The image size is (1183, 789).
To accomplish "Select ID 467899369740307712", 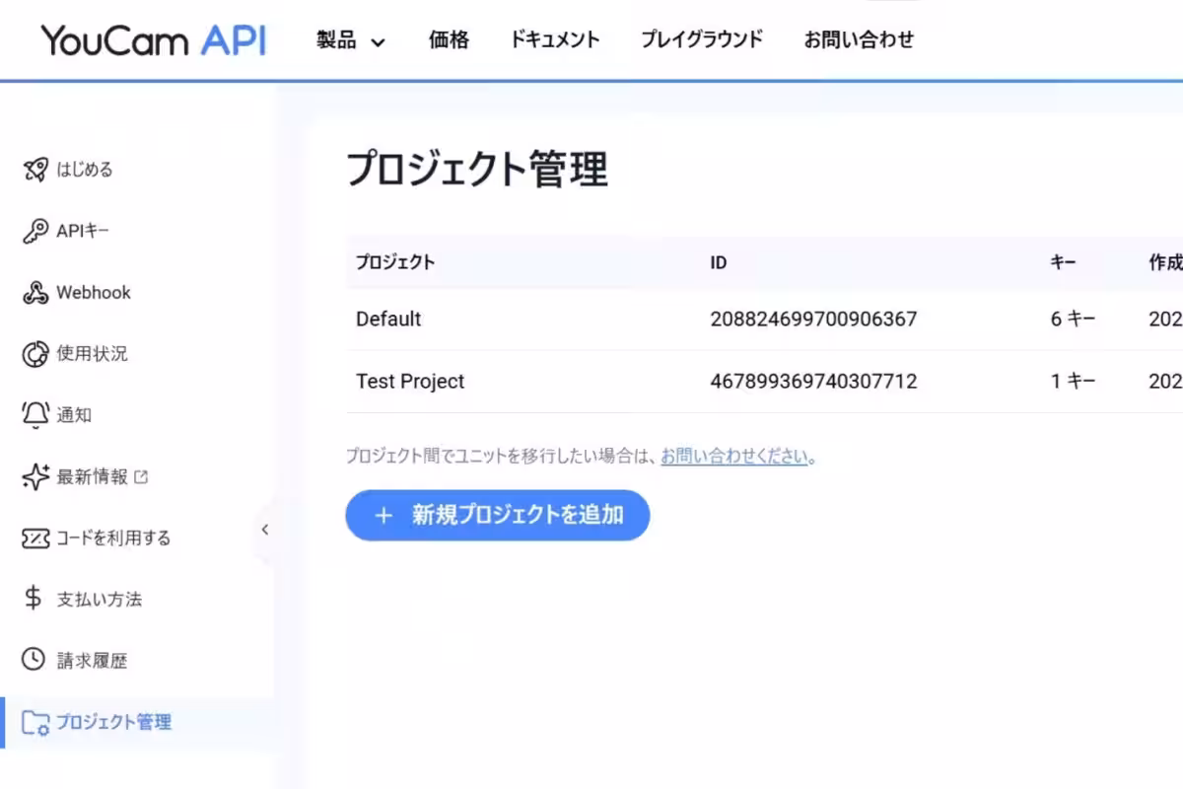I will pyautogui.click(x=813, y=382).
